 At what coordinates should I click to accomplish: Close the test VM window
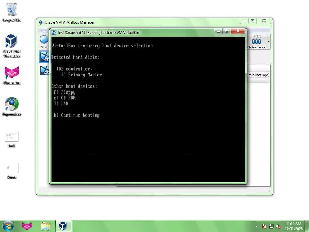238,31
